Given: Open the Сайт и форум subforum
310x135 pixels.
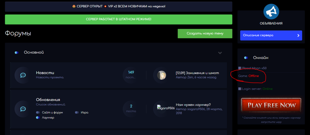Looking at the screenshot, I should point(51,112).
